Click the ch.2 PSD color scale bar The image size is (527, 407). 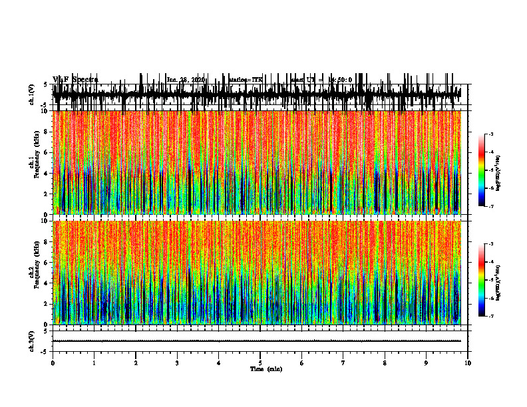482,280
